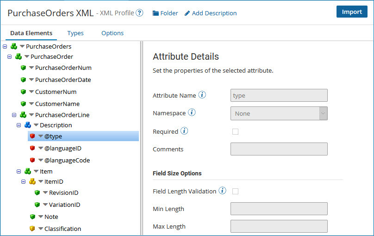
Task: Click the Required info icon
Action: [184, 131]
